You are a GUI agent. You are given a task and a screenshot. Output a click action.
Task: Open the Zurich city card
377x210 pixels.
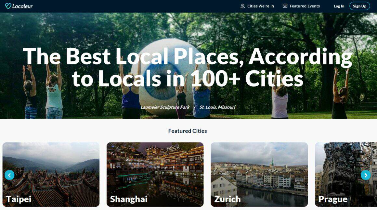pos(259,175)
